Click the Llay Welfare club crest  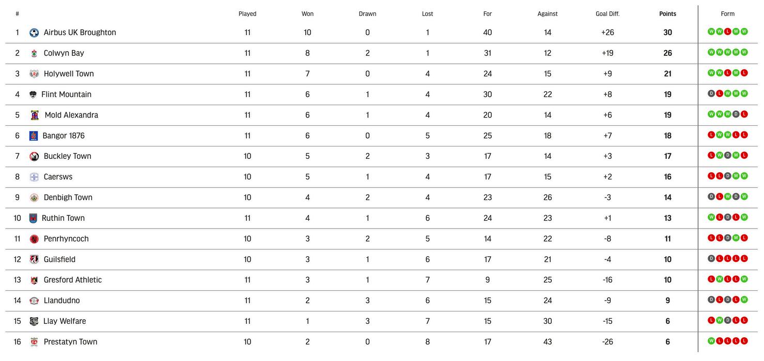34,321
